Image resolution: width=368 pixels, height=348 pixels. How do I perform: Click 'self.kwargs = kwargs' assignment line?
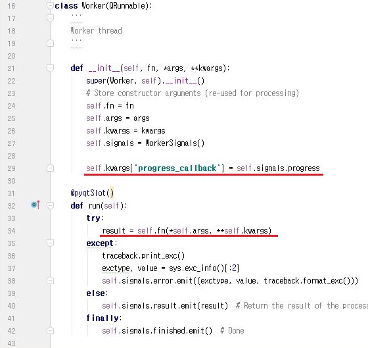pos(126,131)
